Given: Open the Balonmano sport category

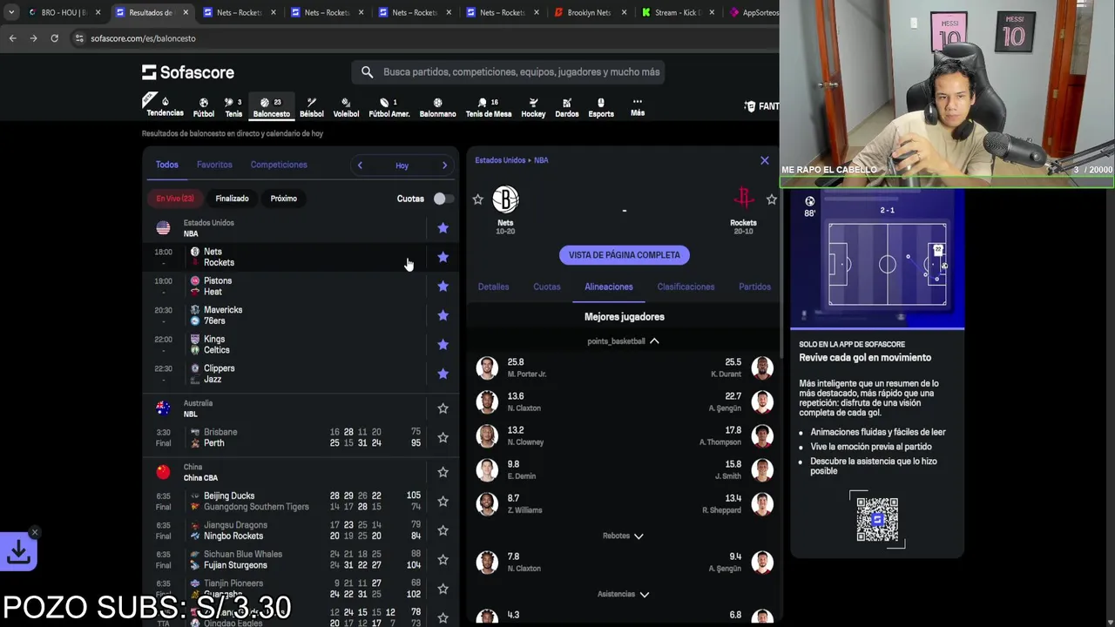Looking at the screenshot, I should (437, 107).
